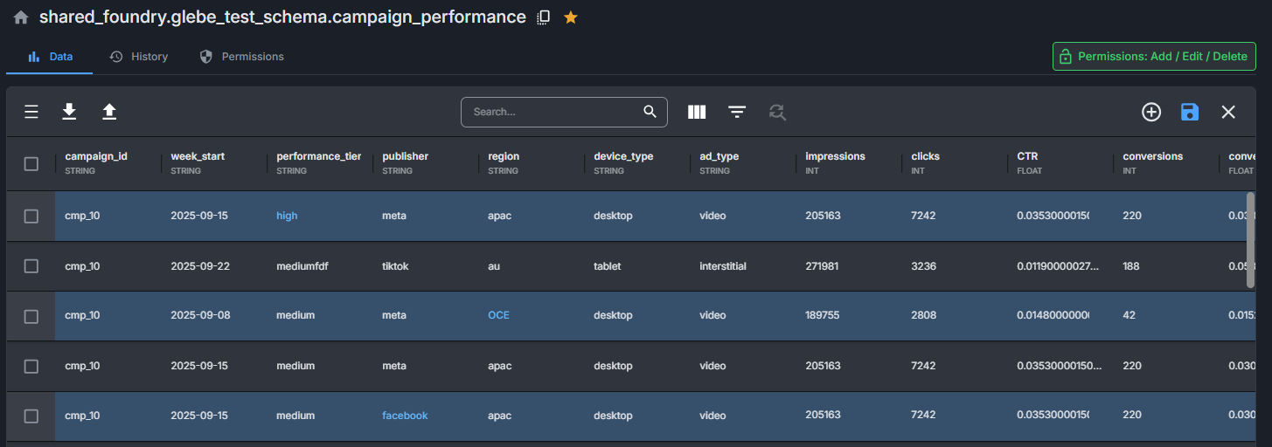Select the 'interstitial' ad type cell
The height and width of the screenshot is (447, 1272).
742,266
